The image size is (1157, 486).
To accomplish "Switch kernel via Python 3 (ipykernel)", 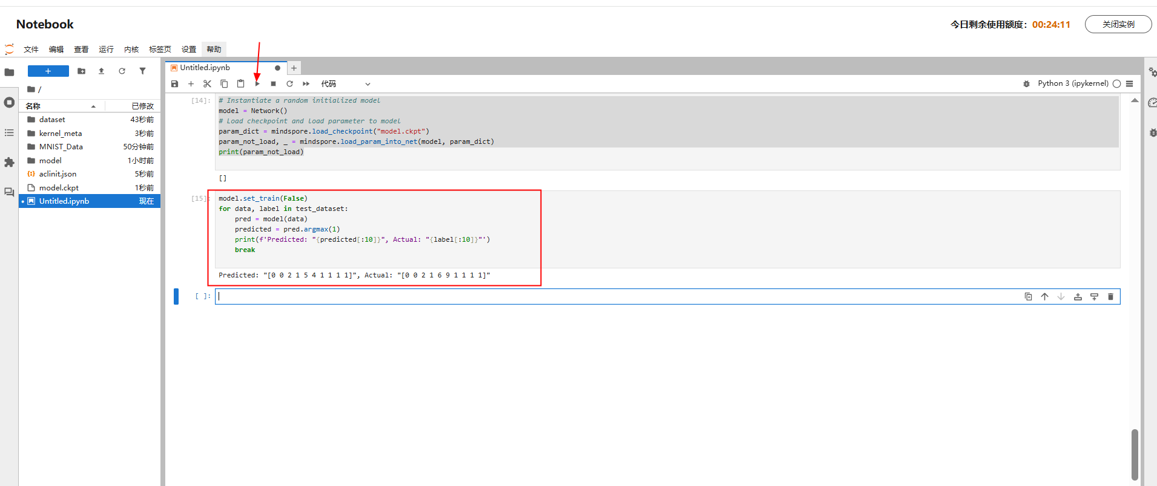I will point(1073,83).
